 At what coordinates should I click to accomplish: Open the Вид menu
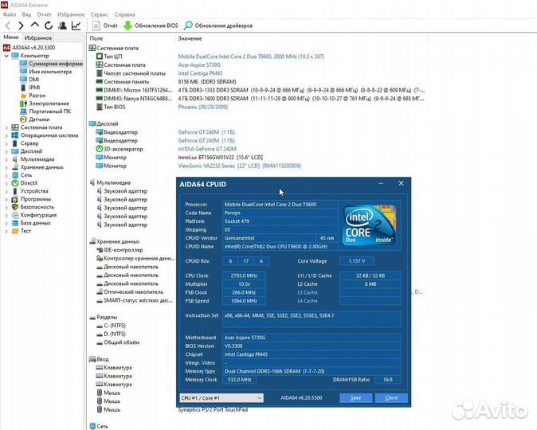(x=26, y=14)
